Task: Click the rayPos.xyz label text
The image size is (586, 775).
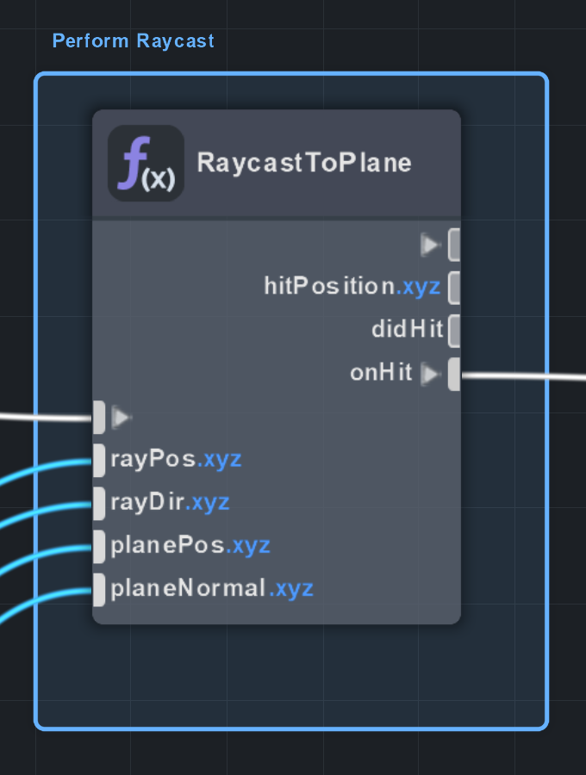Action: click(176, 459)
